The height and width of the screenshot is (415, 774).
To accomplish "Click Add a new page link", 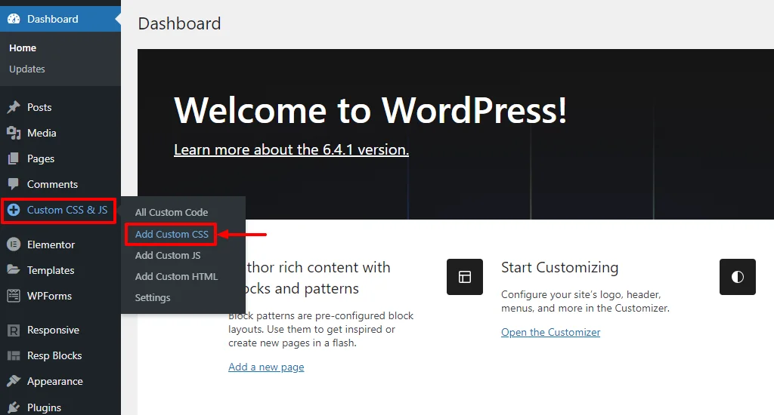I will [x=266, y=367].
